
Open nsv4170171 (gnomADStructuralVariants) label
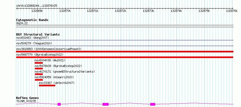tap(65, 72)
